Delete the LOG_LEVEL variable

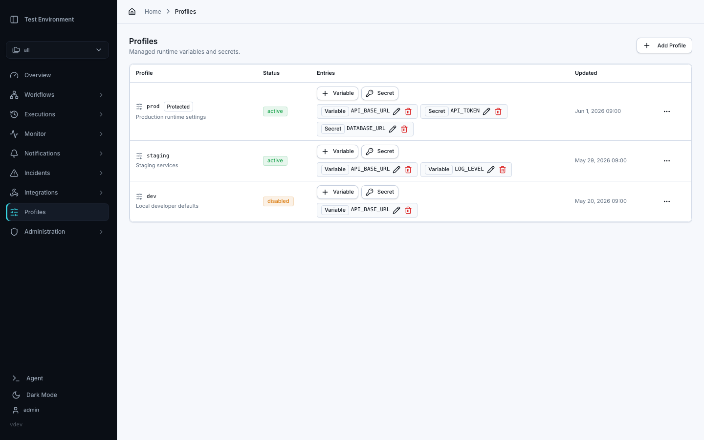coord(503,170)
